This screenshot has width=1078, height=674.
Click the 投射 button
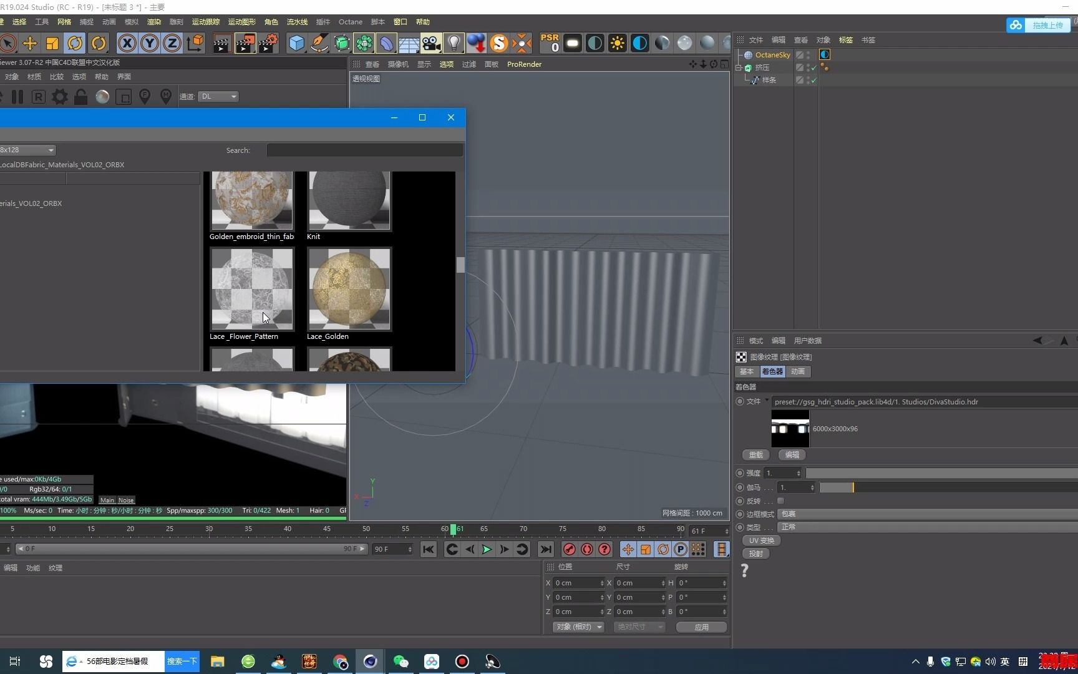coord(756,554)
